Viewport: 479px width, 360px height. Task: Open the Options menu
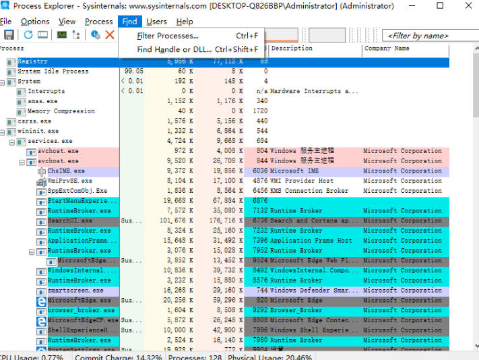34,22
